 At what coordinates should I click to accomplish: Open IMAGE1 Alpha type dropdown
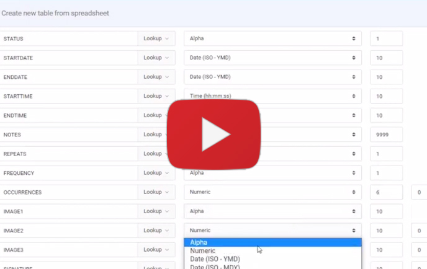272,211
